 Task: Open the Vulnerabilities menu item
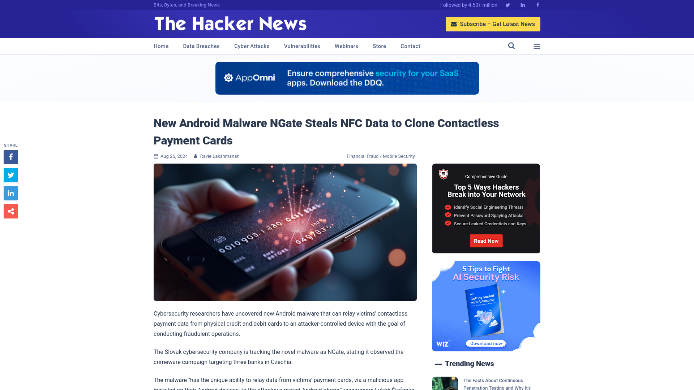click(x=302, y=46)
